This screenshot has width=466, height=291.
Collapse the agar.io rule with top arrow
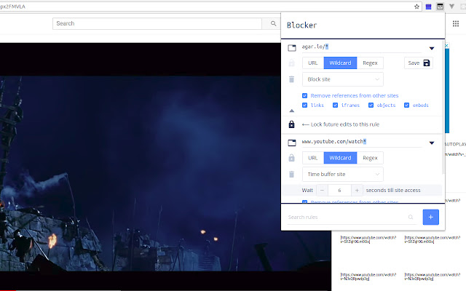pyautogui.click(x=432, y=48)
